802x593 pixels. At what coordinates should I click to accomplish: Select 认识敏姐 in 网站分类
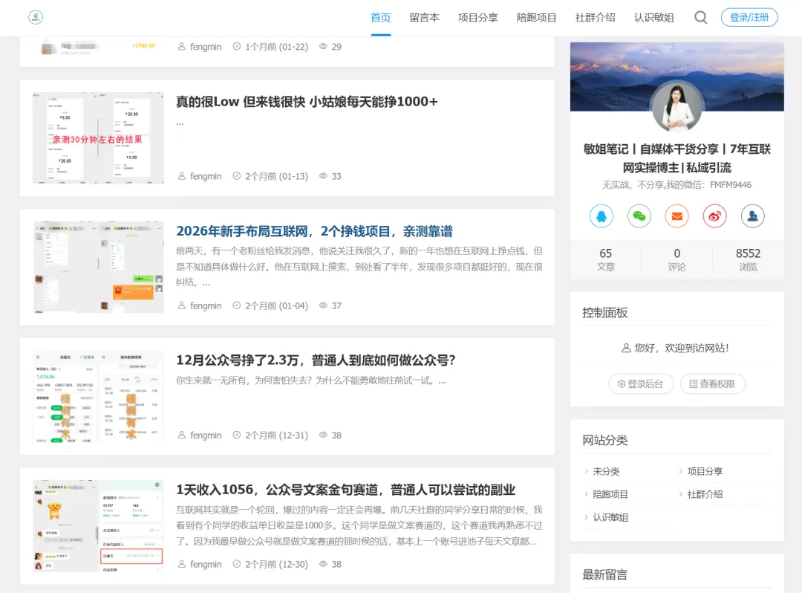coord(610,517)
